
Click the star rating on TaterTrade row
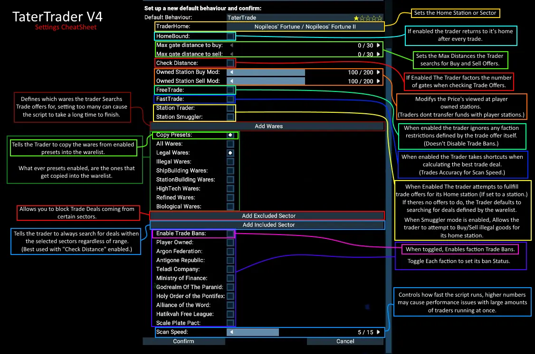pyautogui.click(x=368, y=18)
